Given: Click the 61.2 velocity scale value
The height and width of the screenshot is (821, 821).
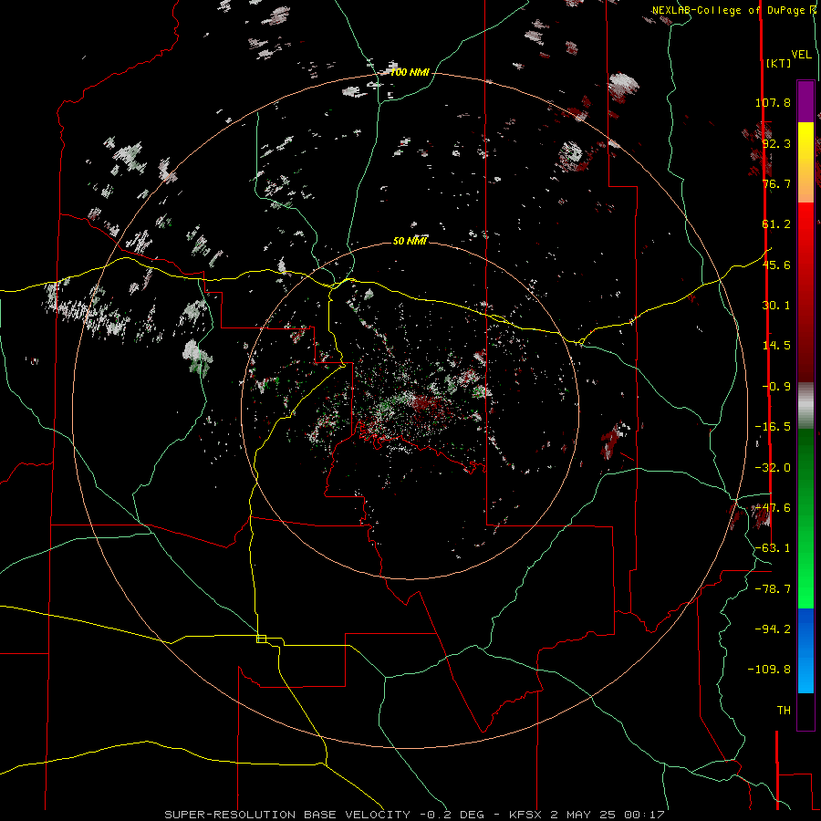Looking at the screenshot, I should point(776,224).
